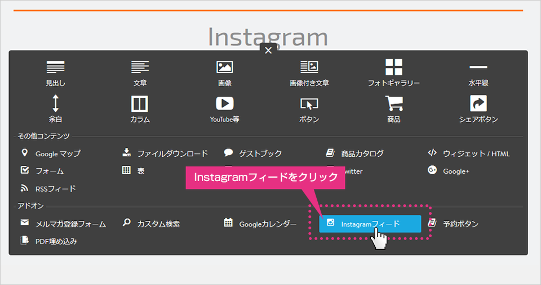Add a フォーム form element
Viewport: 541px width, 285px height.
[42, 171]
